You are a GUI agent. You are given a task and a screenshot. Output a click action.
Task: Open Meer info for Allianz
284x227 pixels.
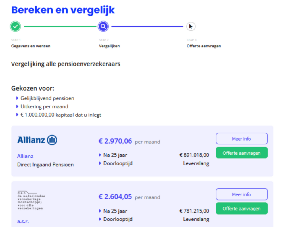pos(241,139)
